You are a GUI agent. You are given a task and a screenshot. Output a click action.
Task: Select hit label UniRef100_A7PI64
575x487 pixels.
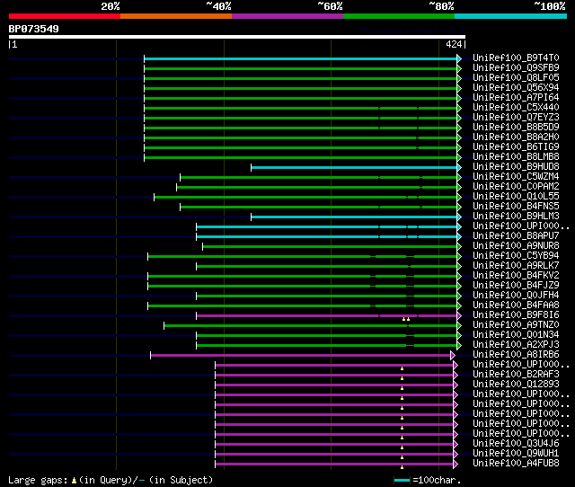coord(516,98)
